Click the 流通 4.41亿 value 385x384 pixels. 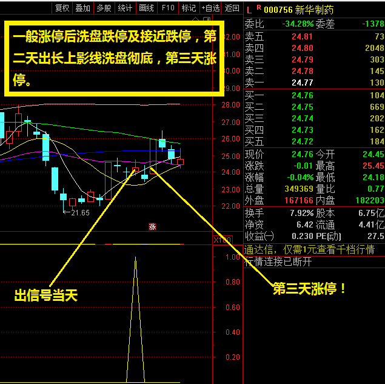coord(371,224)
